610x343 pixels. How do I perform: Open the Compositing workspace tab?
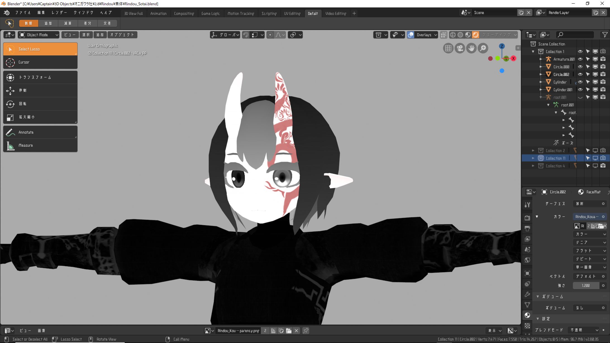click(x=184, y=13)
